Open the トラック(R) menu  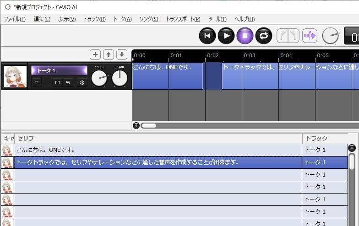tap(94, 19)
